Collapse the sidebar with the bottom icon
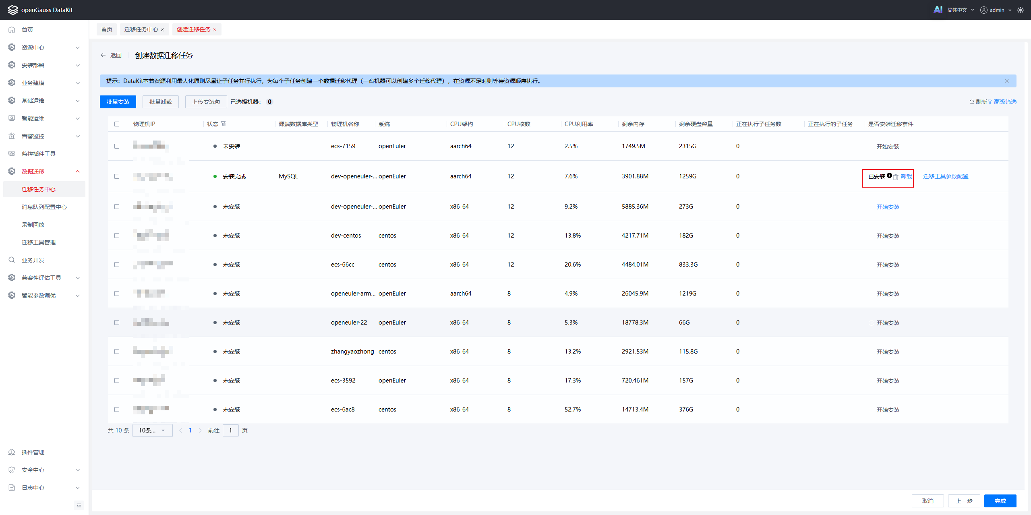The height and width of the screenshot is (515, 1031). click(79, 505)
